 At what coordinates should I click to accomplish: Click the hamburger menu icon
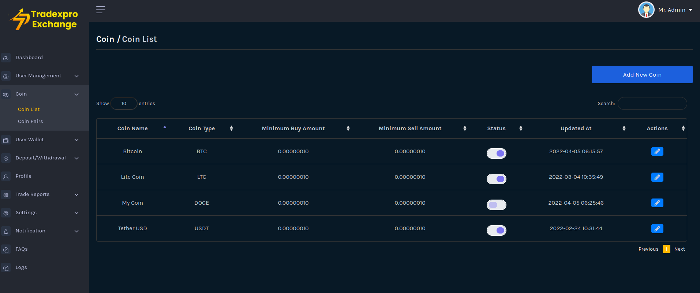pyautogui.click(x=101, y=10)
